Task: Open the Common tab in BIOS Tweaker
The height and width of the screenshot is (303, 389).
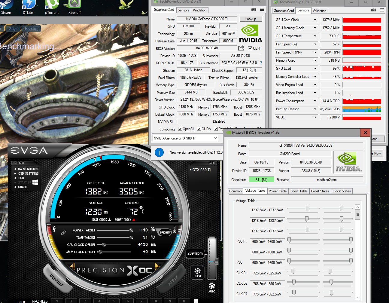Action: (236, 191)
